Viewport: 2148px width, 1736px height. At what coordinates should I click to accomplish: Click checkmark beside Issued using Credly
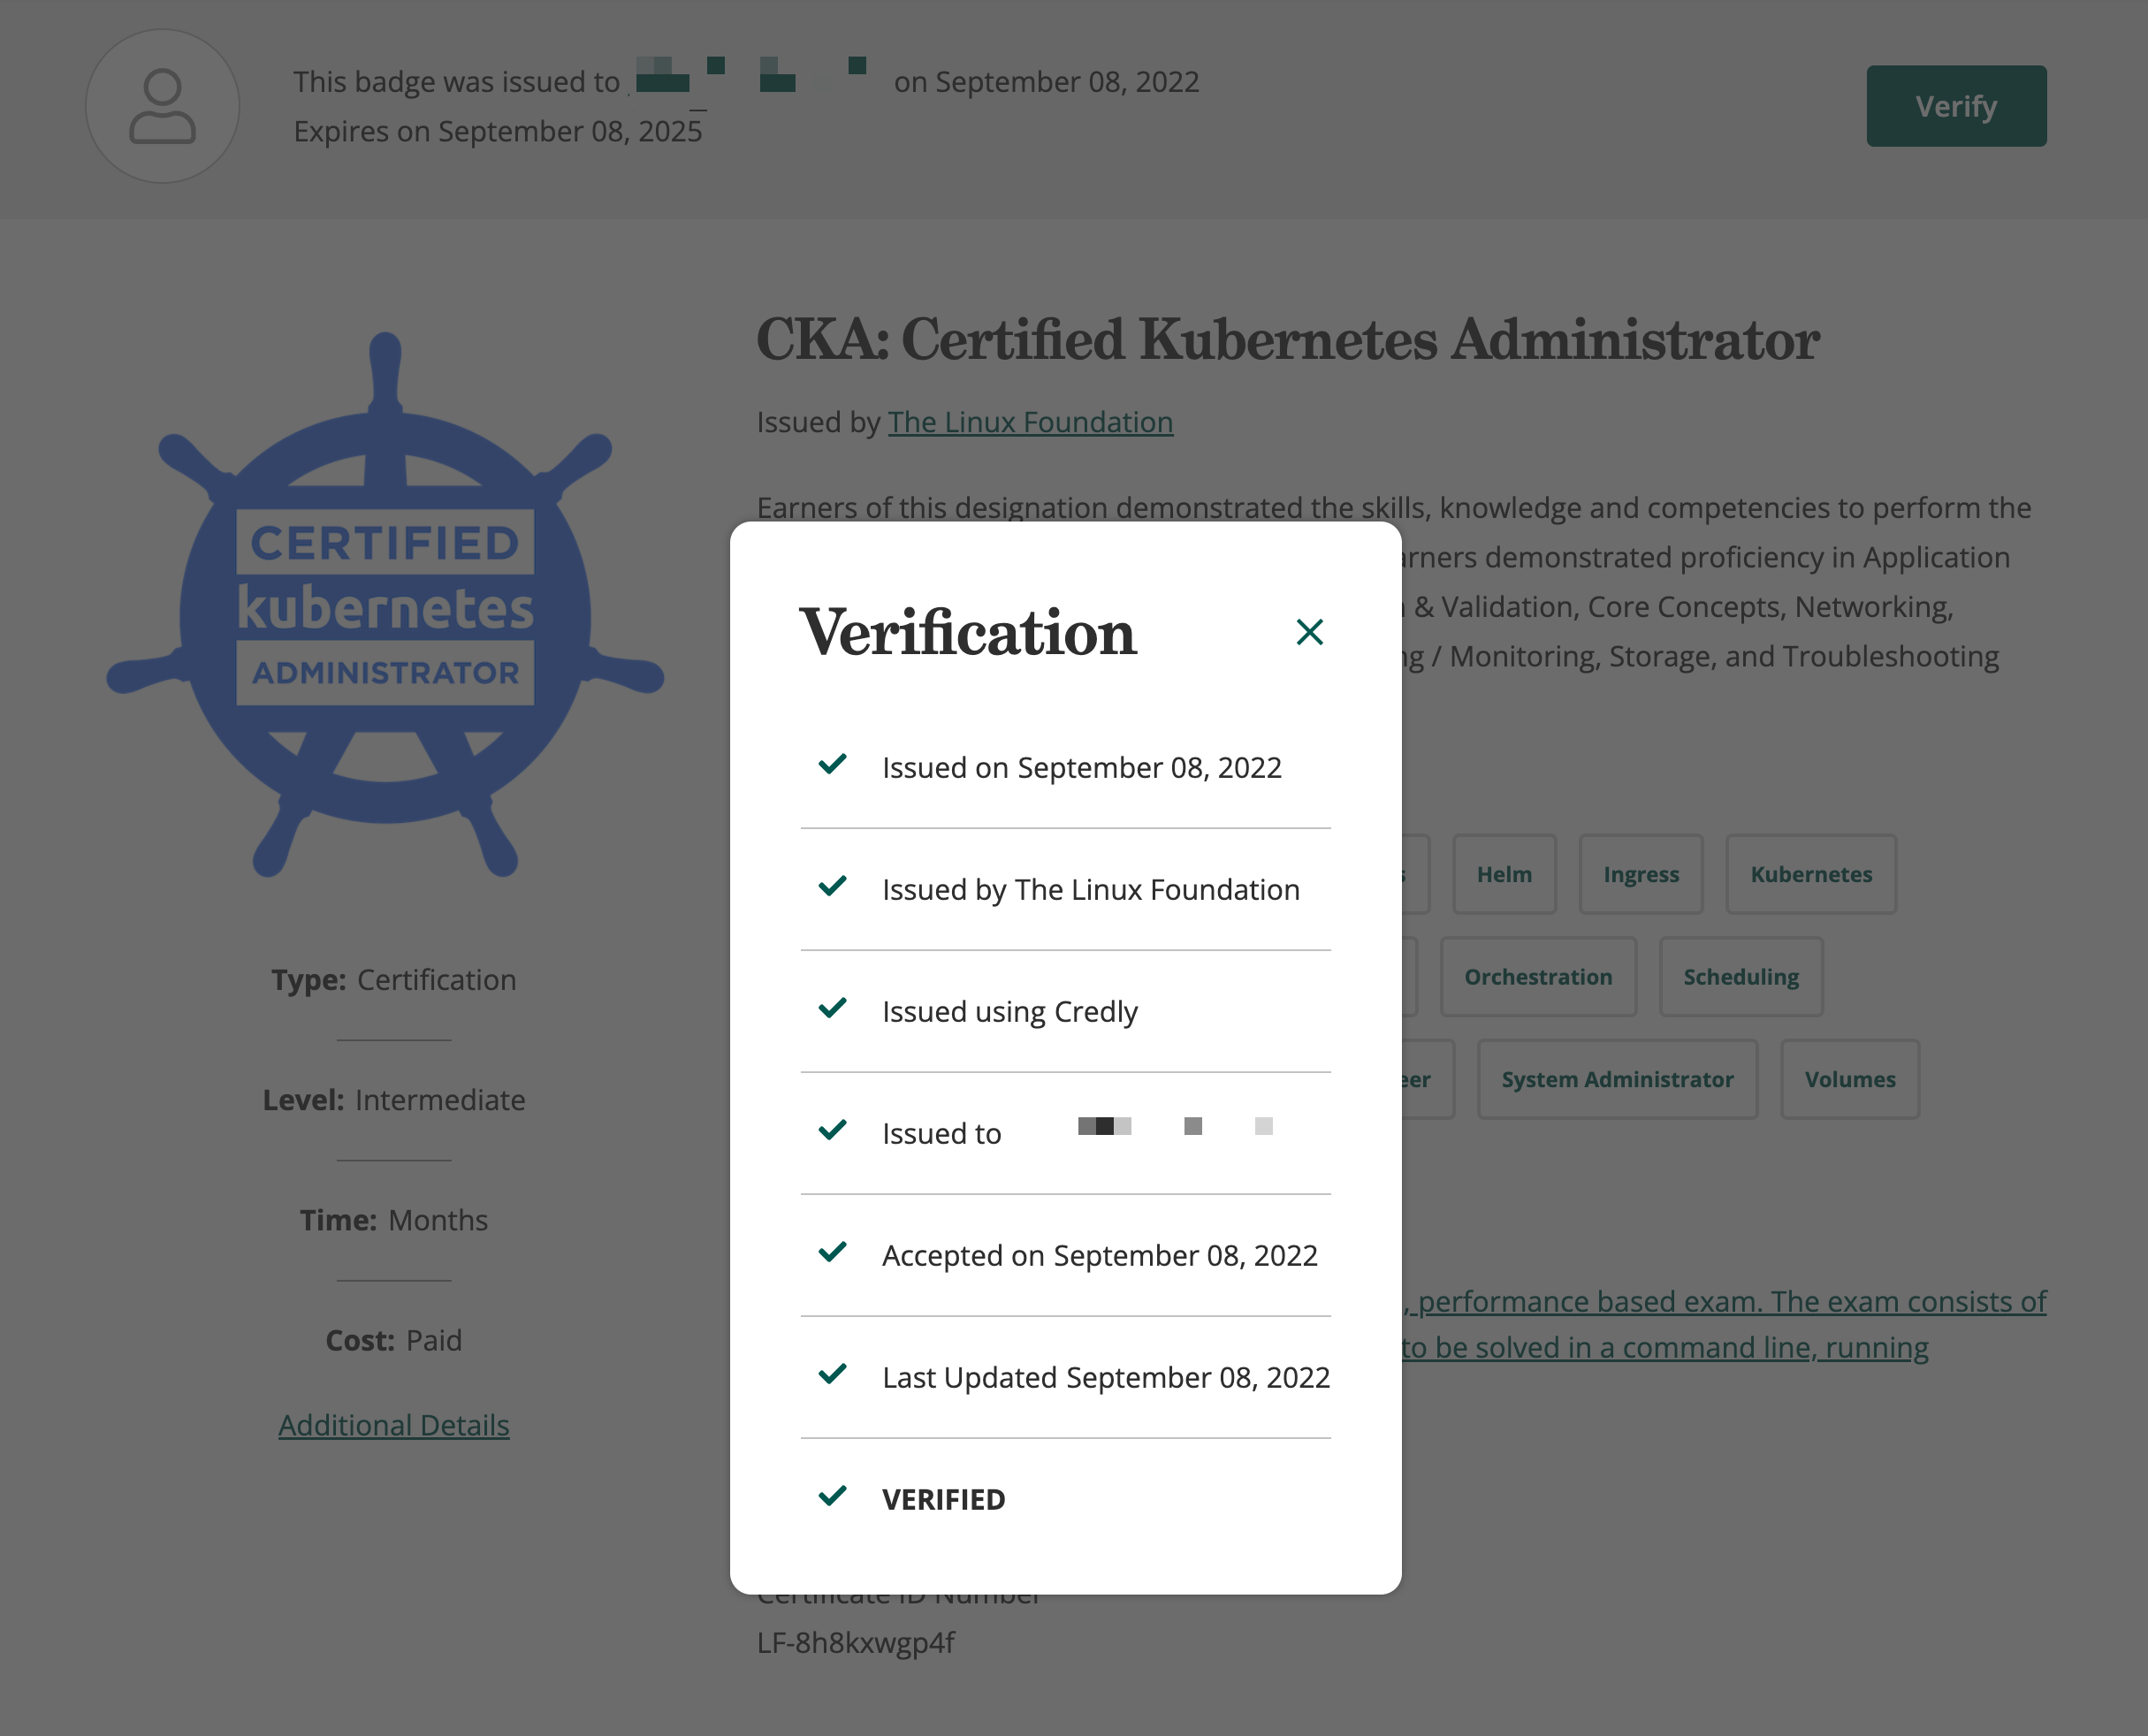tap(832, 1009)
